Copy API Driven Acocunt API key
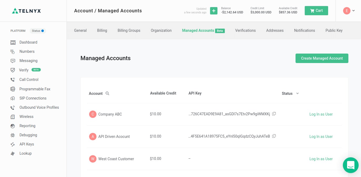This screenshot has height=177, width=361. tap(274, 136)
